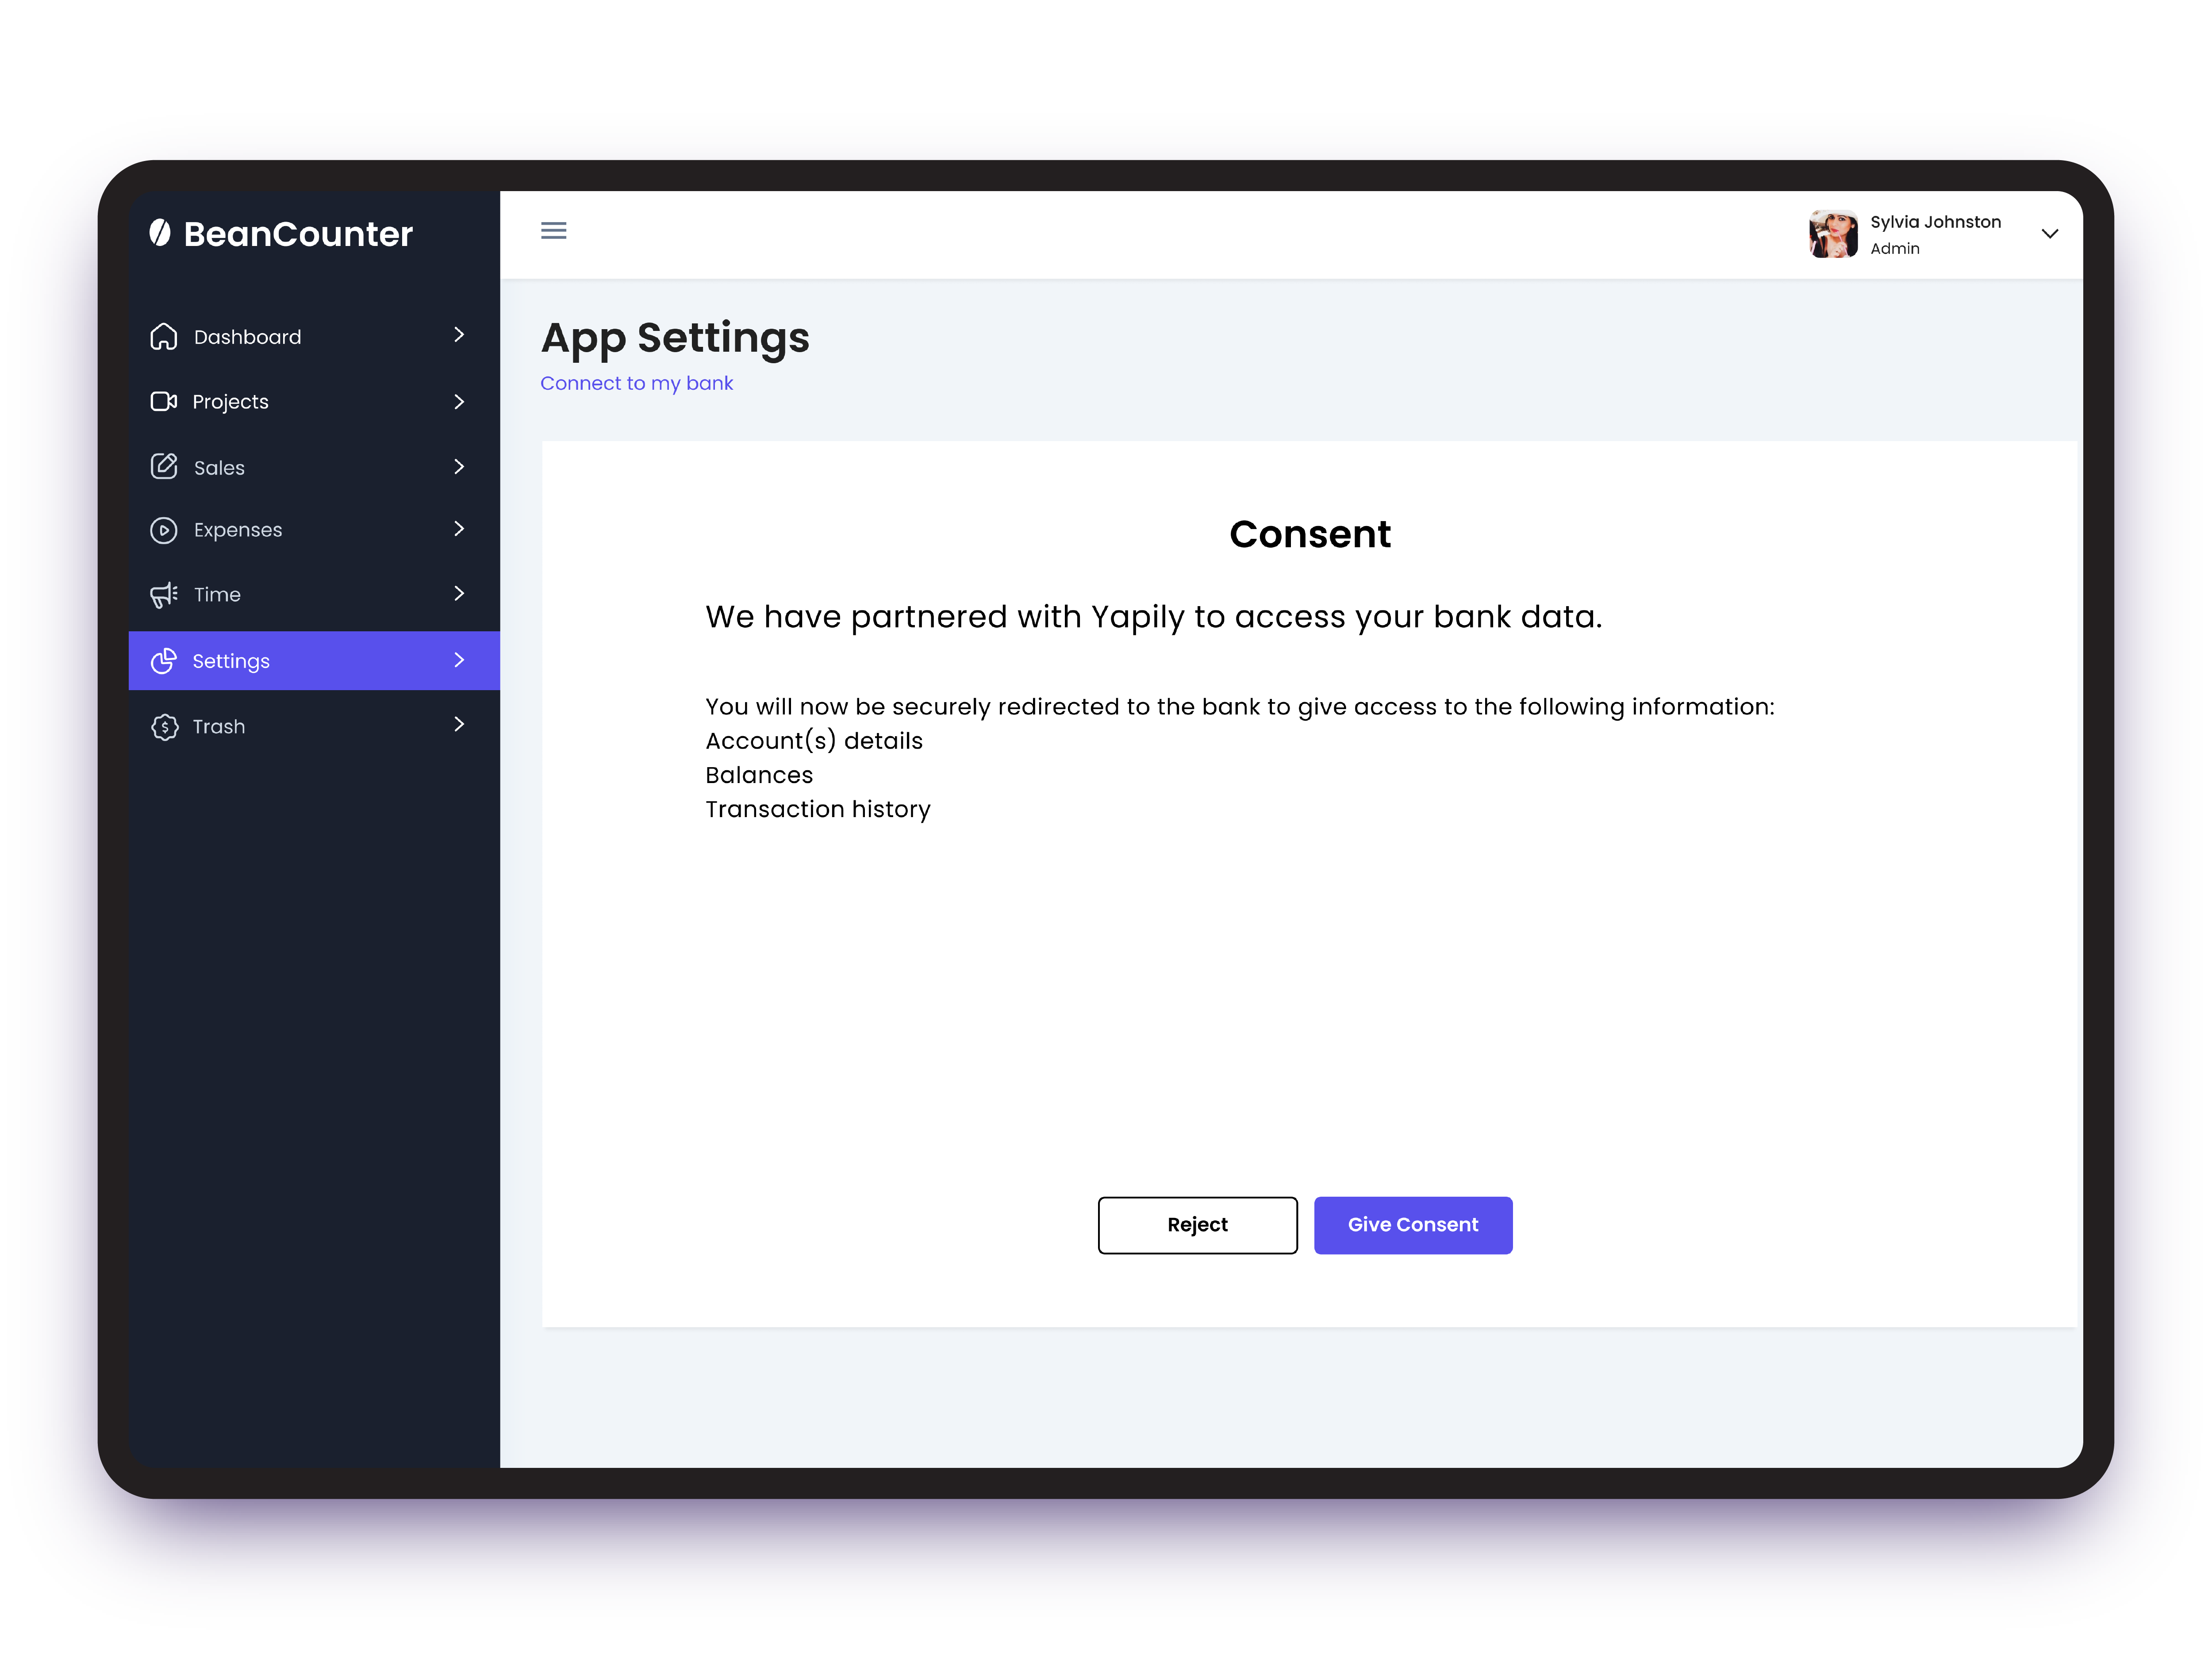This screenshot has width=2212, height=1659.
Task: Expand the Trash chevron arrow
Action: point(459,725)
